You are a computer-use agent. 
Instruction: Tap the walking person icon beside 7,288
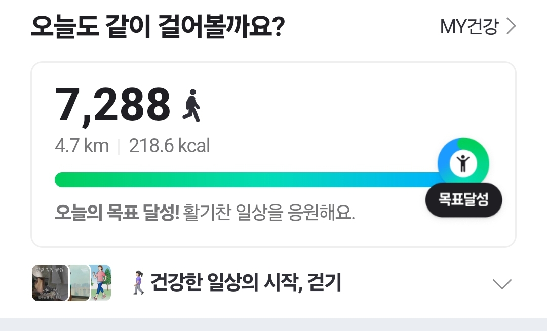pos(191,106)
